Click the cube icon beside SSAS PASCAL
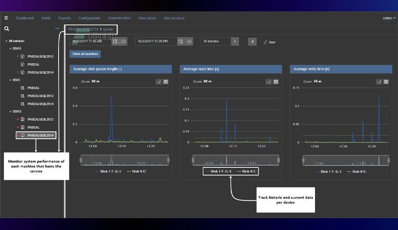The height and width of the screenshot is (230, 398). pos(22,64)
